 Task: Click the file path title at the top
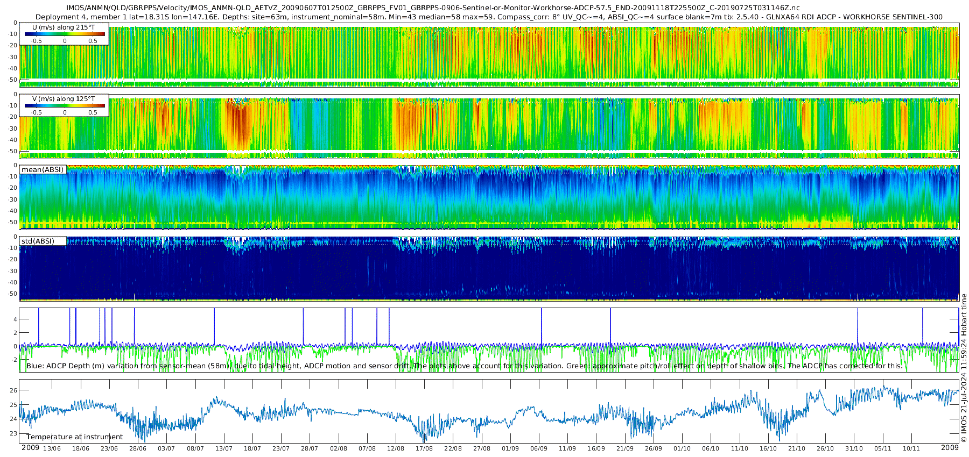(433, 8)
